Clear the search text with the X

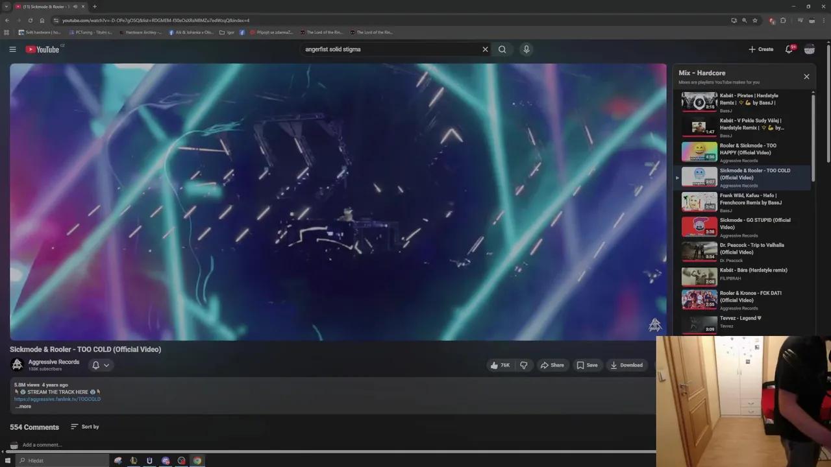coord(484,49)
